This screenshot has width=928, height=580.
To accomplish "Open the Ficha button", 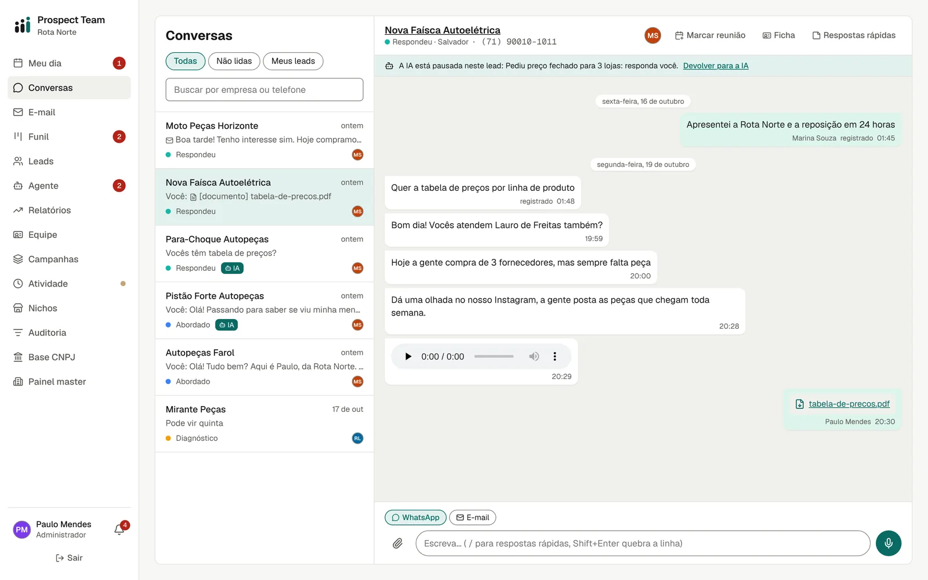I will [778, 35].
